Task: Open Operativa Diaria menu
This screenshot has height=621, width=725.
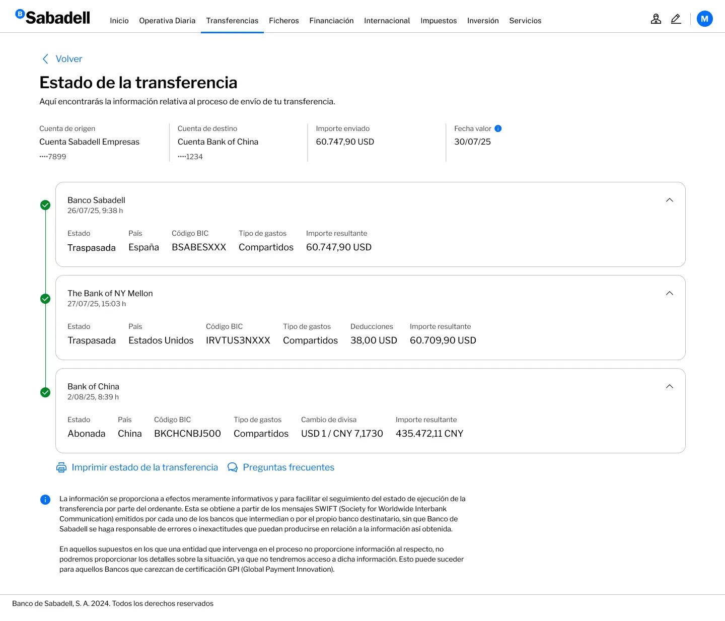Action: 167,21
